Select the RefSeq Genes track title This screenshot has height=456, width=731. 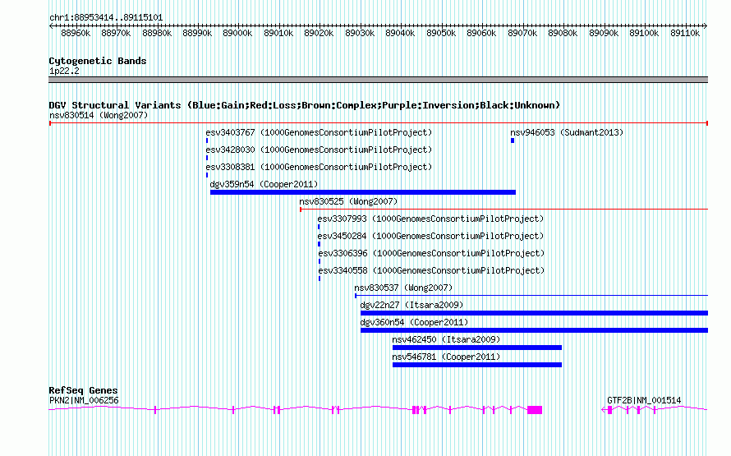coord(83,390)
